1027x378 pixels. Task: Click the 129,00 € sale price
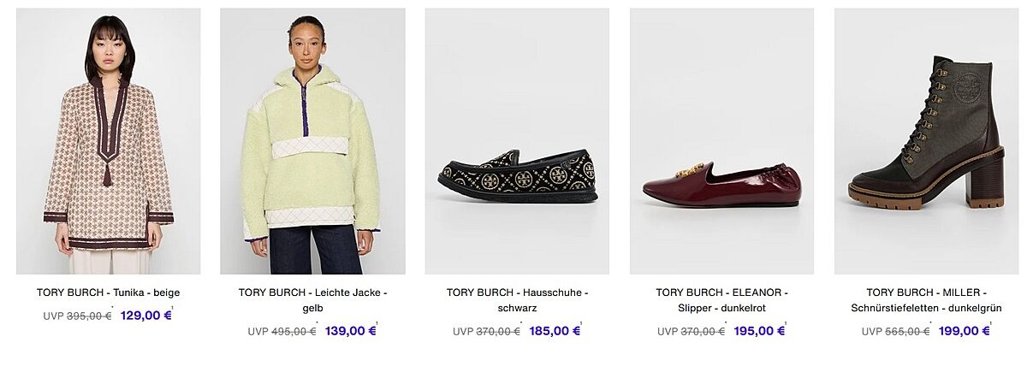(145, 316)
